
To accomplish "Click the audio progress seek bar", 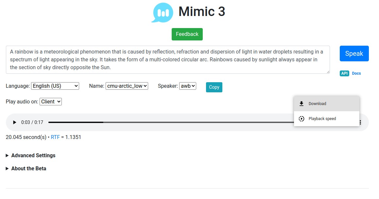I will pos(171,122).
